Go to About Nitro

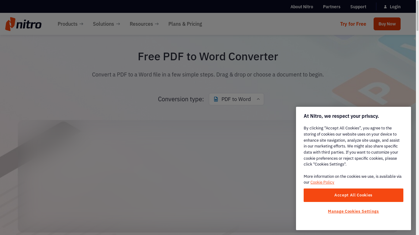(302, 7)
